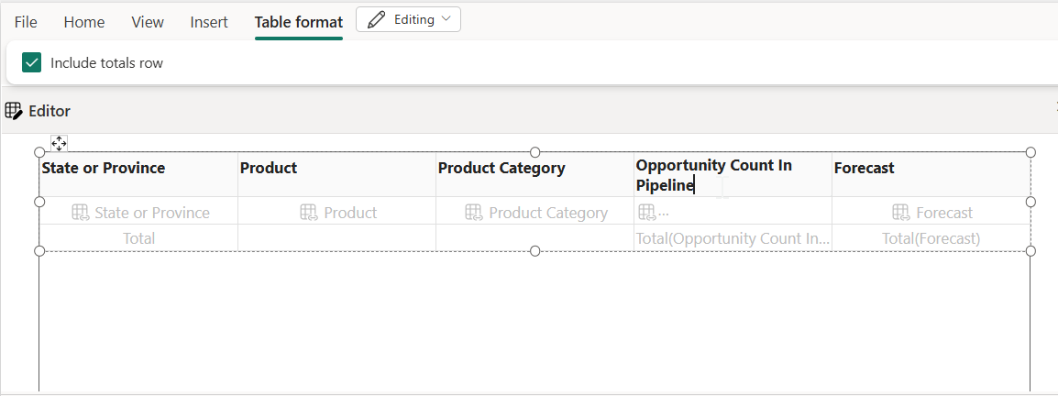Open the Insert tab
1058x396 pixels.
(x=209, y=22)
